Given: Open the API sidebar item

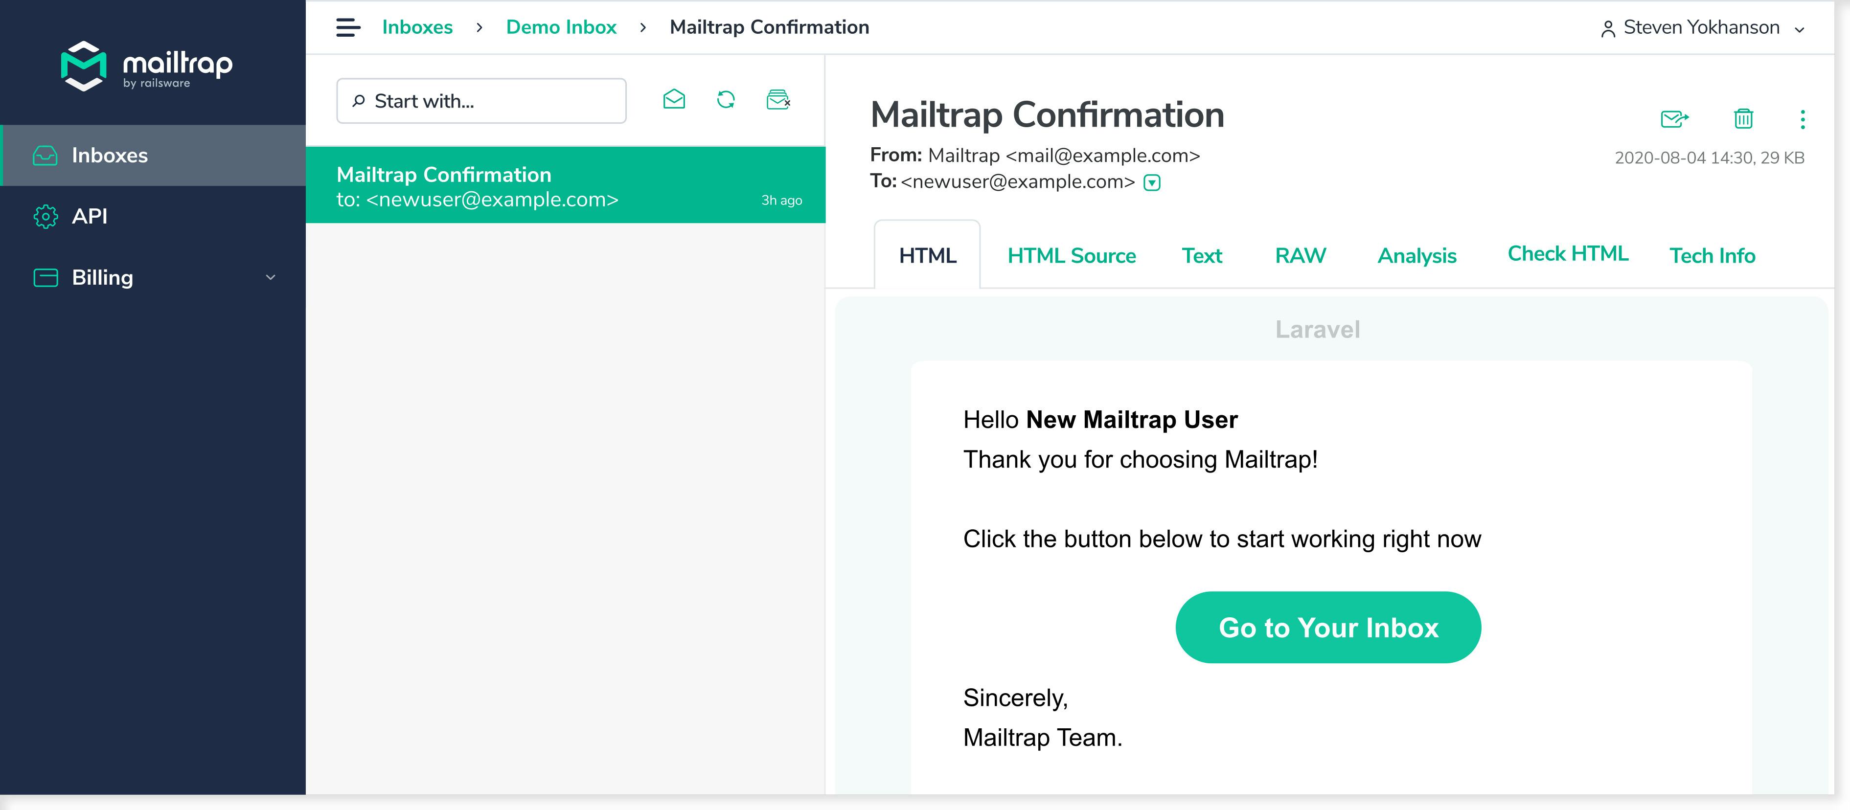Looking at the screenshot, I should (x=153, y=216).
